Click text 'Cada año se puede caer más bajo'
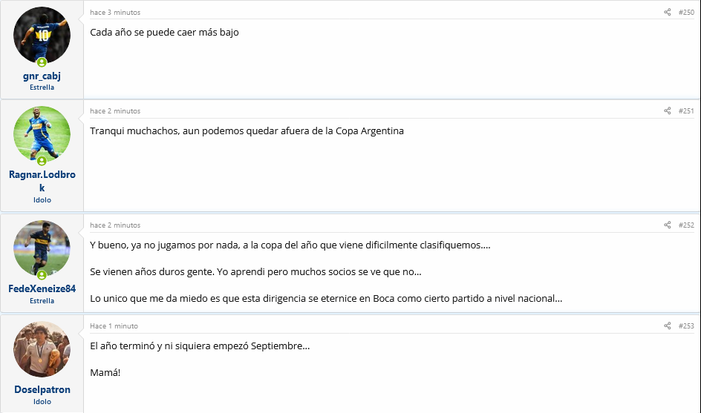Screen dimensions: 701x413 165,32
